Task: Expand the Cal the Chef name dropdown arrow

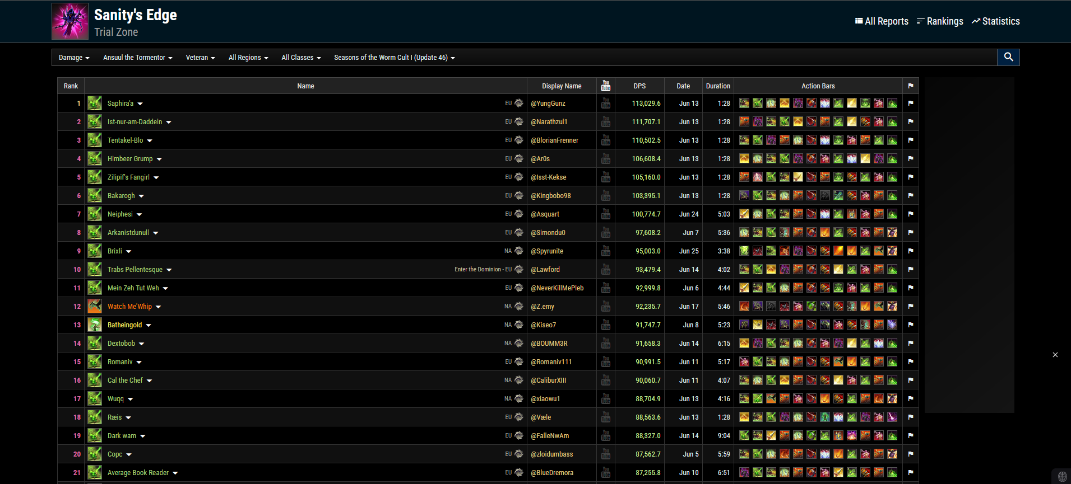Action: (149, 381)
